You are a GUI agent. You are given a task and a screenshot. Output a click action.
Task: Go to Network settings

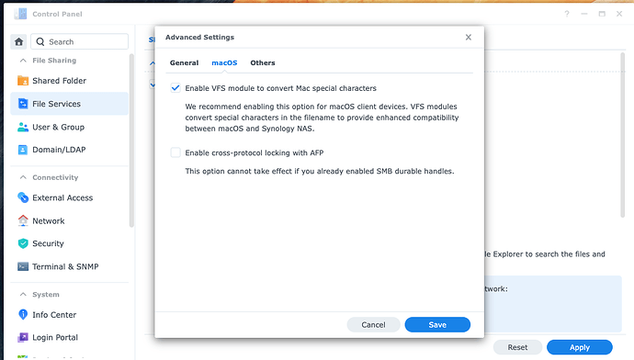pos(69,220)
